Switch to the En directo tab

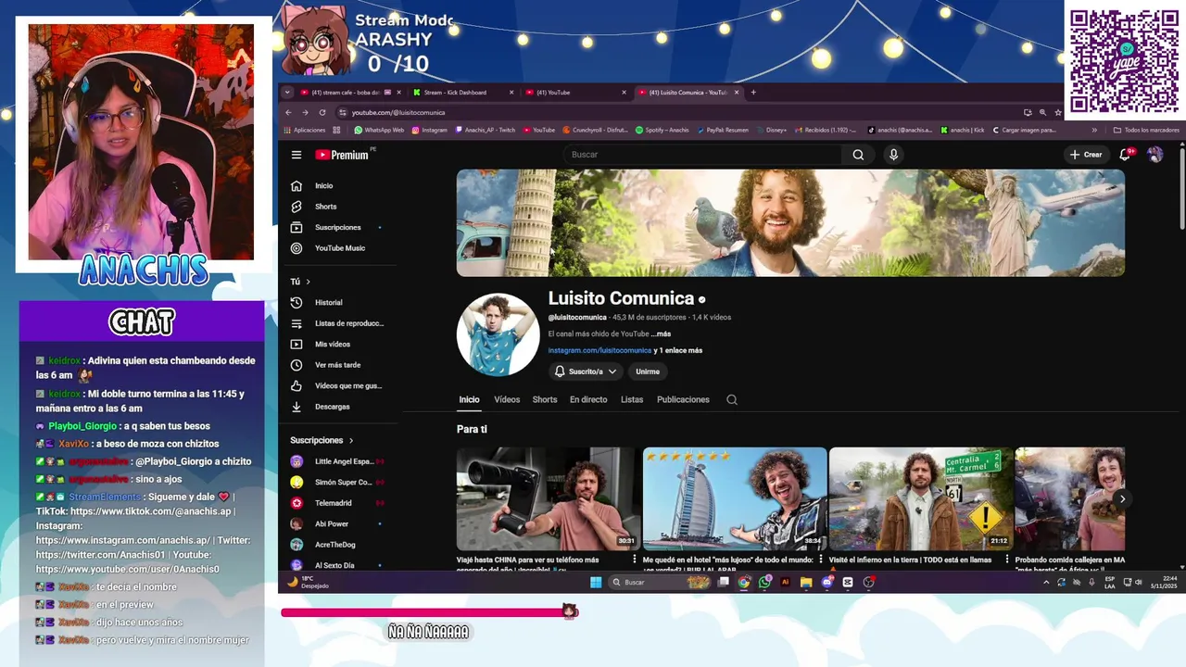click(x=588, y=400)
